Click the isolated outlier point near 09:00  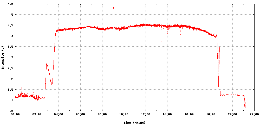(x=113, y=8)
